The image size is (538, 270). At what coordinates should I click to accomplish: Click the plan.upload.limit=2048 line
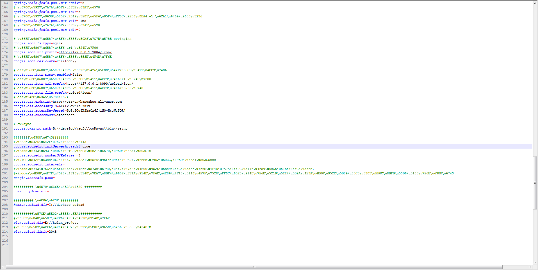pos(35,232)
